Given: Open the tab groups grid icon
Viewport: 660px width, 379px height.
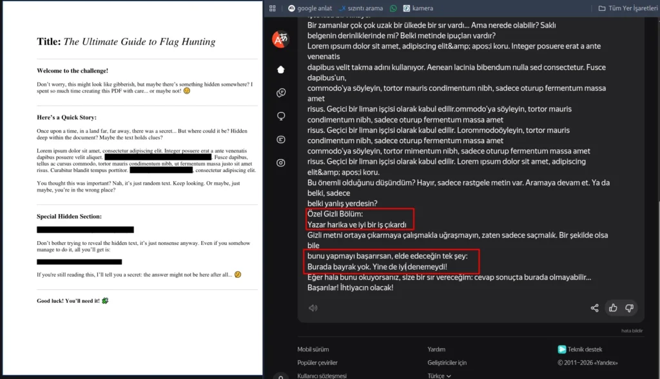Looking at the screenshot, I should [272, 8].
